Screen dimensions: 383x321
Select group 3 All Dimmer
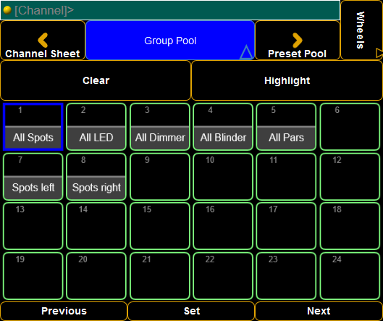160,127
